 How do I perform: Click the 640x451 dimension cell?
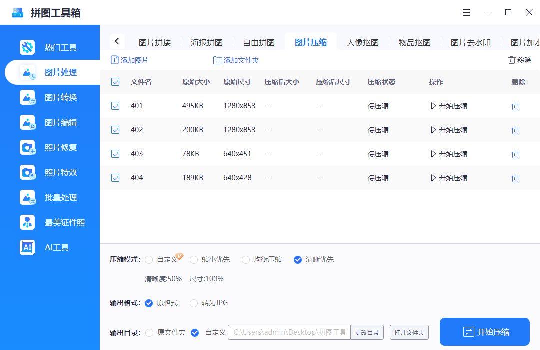(237, 154)
